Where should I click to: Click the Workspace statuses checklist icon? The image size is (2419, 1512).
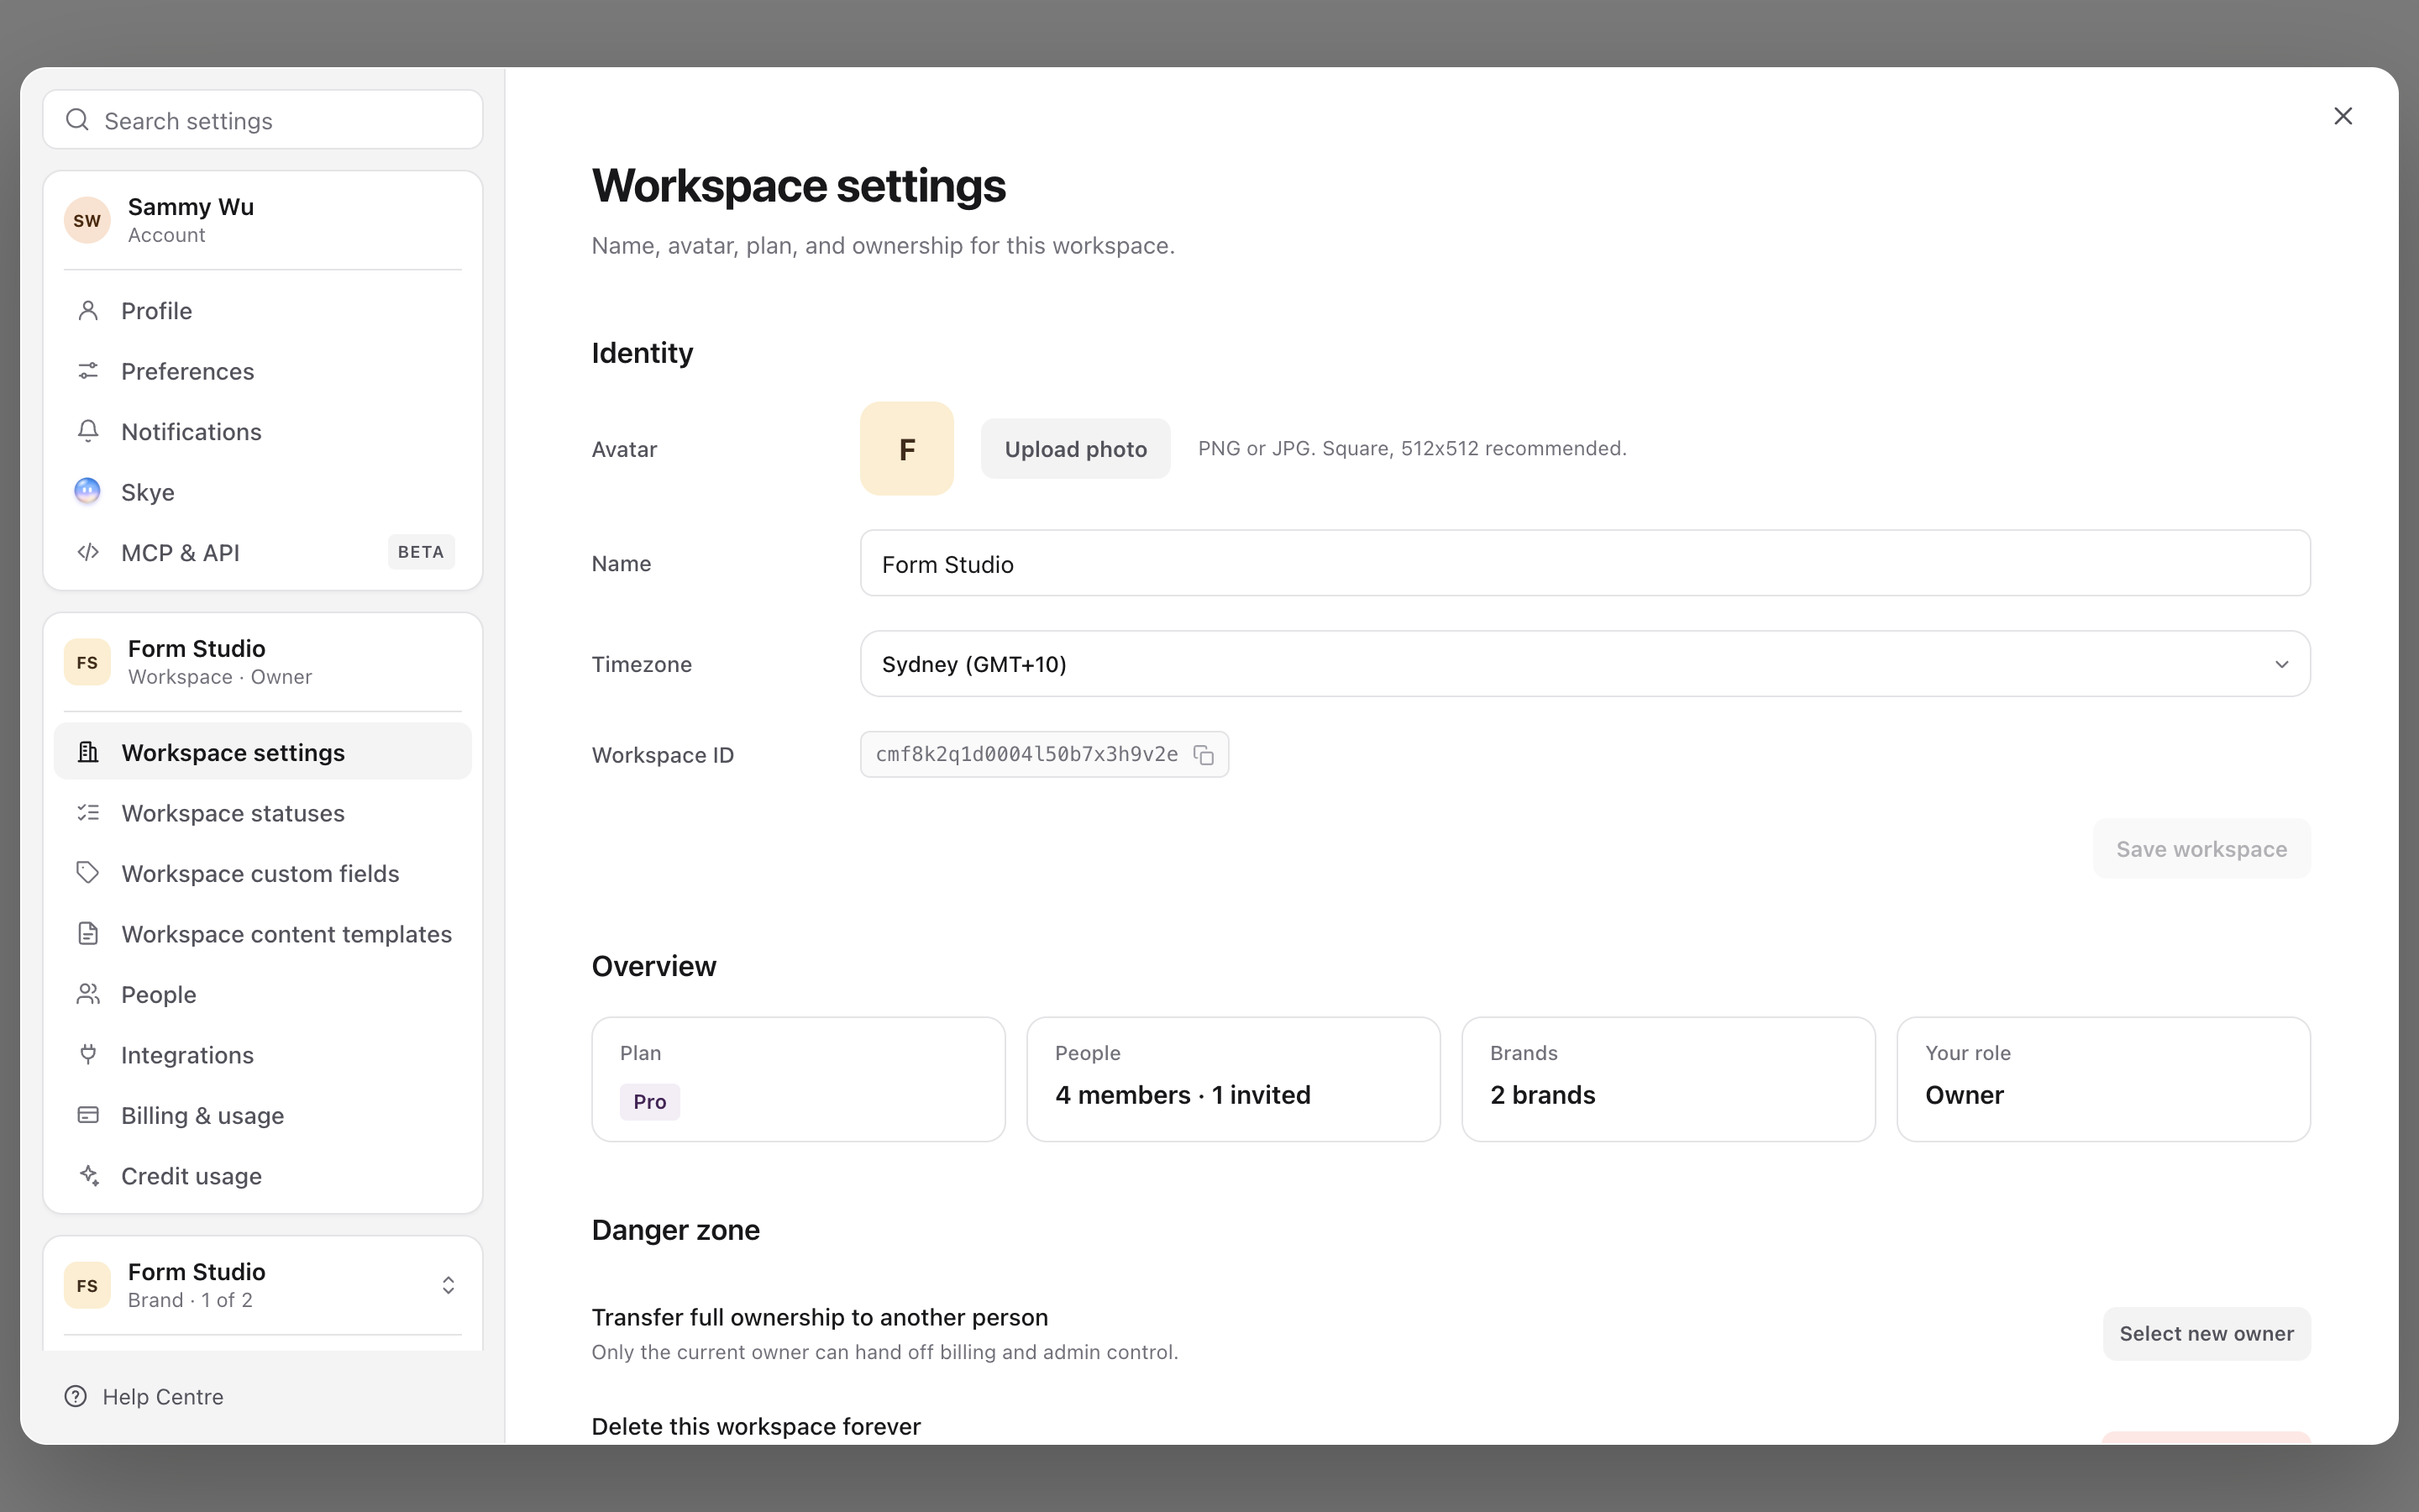tap(88, 813)
